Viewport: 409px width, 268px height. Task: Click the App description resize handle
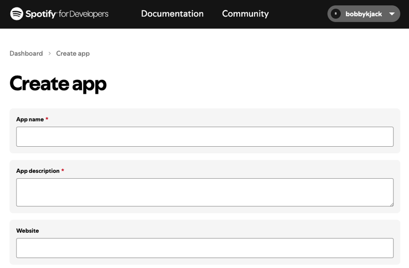[391, 204]
